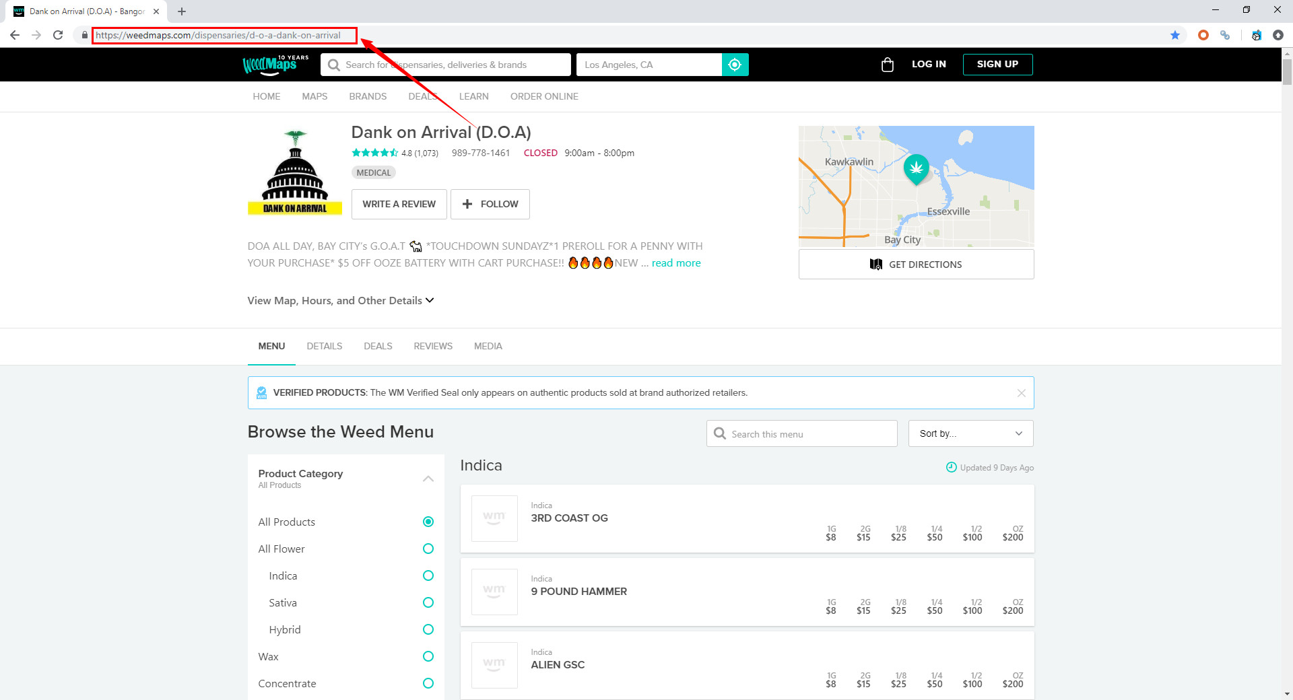The height and width of the screenshot is (700, 1293).
Task: Click the browser address bar URL
Action: [x=218, y=35]
